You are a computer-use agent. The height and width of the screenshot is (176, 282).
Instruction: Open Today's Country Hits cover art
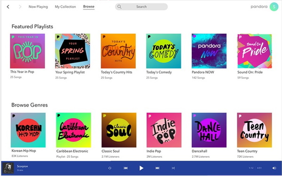coord(118,51)
